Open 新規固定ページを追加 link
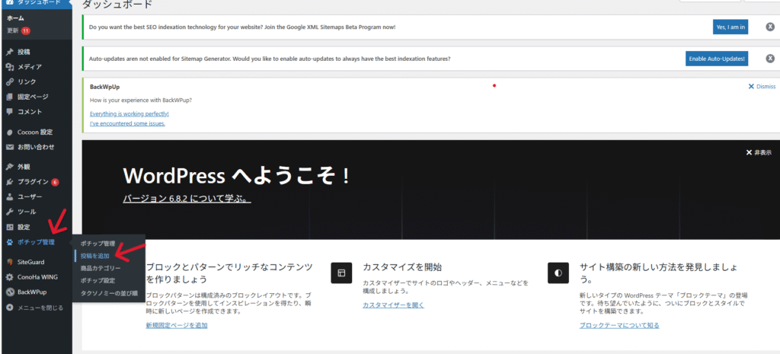The image size is (780, 354). click(177, 325)
